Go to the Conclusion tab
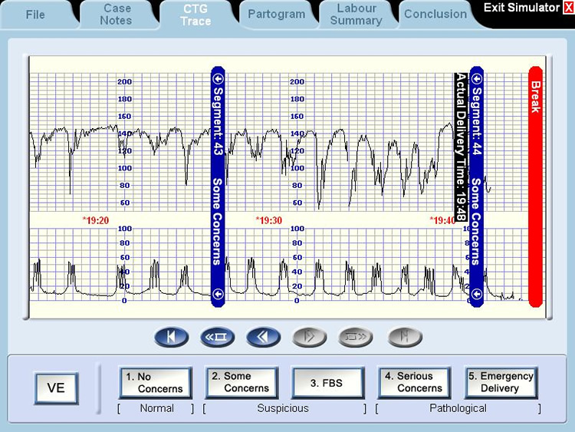This screenshot has width=575, height=432. pyautogui.click(x=435, y=15)
